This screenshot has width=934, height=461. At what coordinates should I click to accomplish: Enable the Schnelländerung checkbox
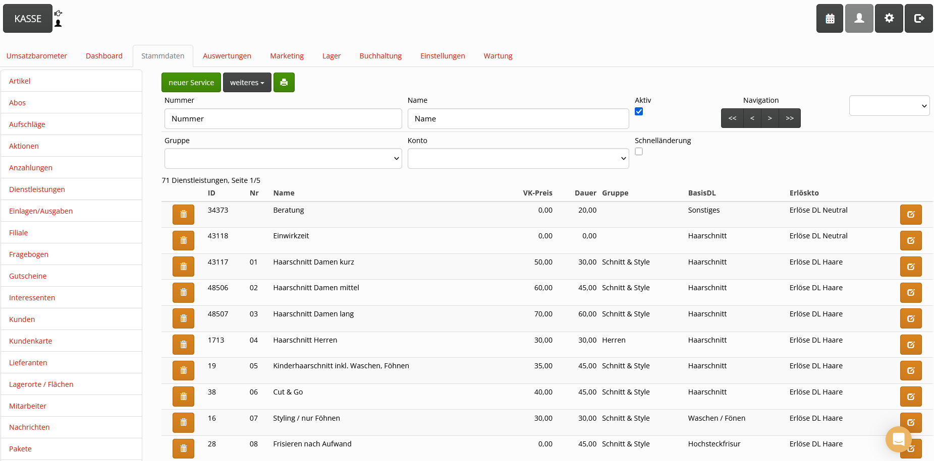(639, 152)
